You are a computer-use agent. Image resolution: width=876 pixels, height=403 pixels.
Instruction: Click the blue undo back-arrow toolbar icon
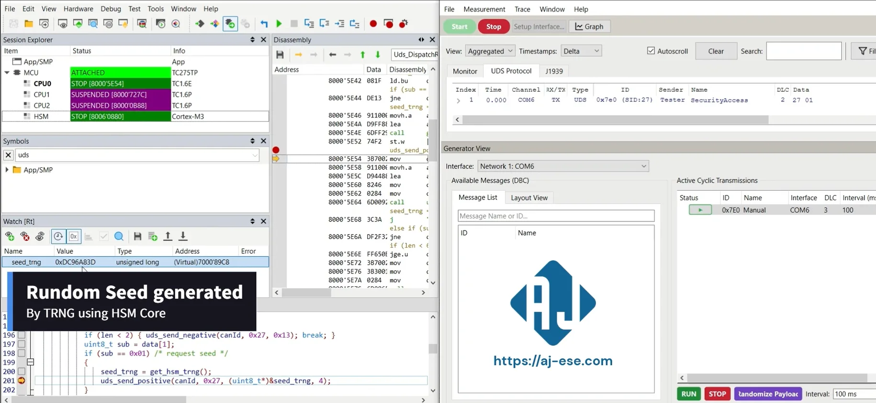tap(264, 24)
